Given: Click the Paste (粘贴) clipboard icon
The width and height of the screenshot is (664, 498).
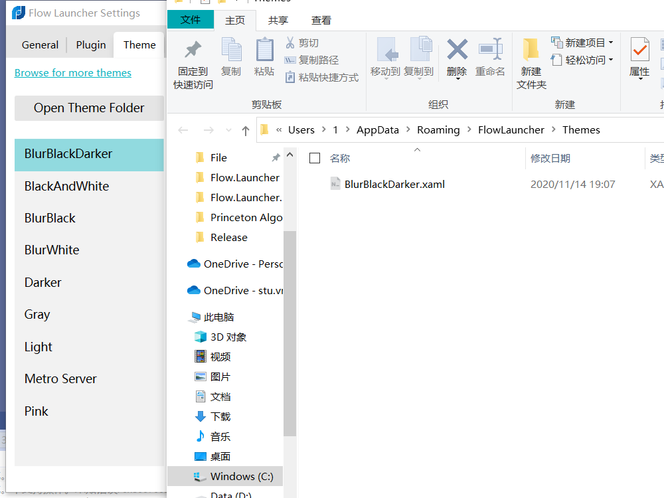Looking at the screenshot, I should pyautogui.click(x=265, y=50).
